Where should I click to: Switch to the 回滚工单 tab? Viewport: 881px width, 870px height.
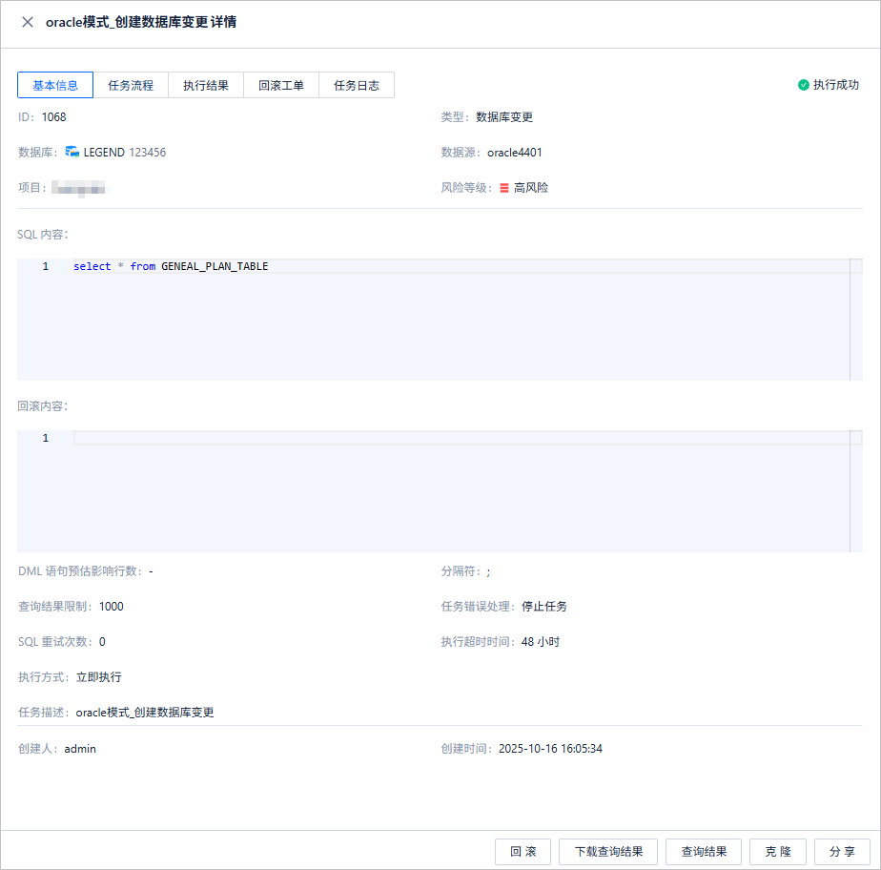pyautogui.click(x=281, y=85)
